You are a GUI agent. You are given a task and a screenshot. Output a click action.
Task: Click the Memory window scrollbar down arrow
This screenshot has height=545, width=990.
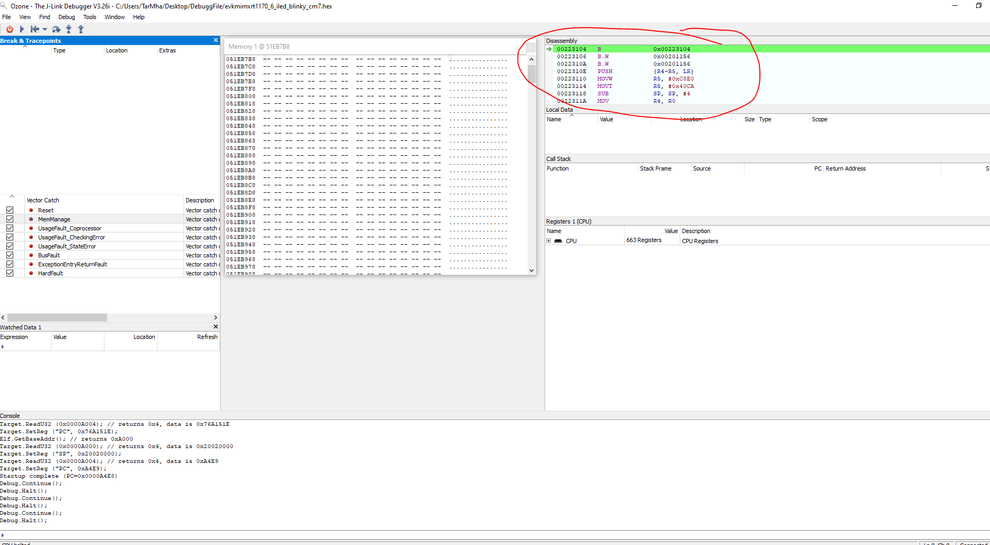tap(531, 270)
